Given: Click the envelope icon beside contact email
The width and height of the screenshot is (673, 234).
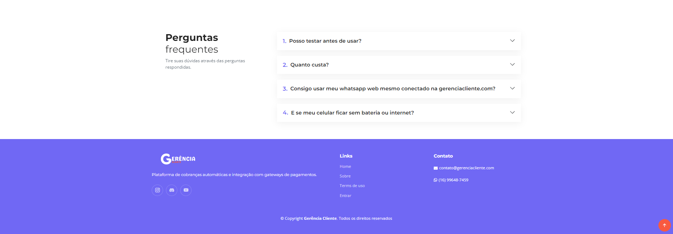Looking at the screenshot, I should 435,168.
